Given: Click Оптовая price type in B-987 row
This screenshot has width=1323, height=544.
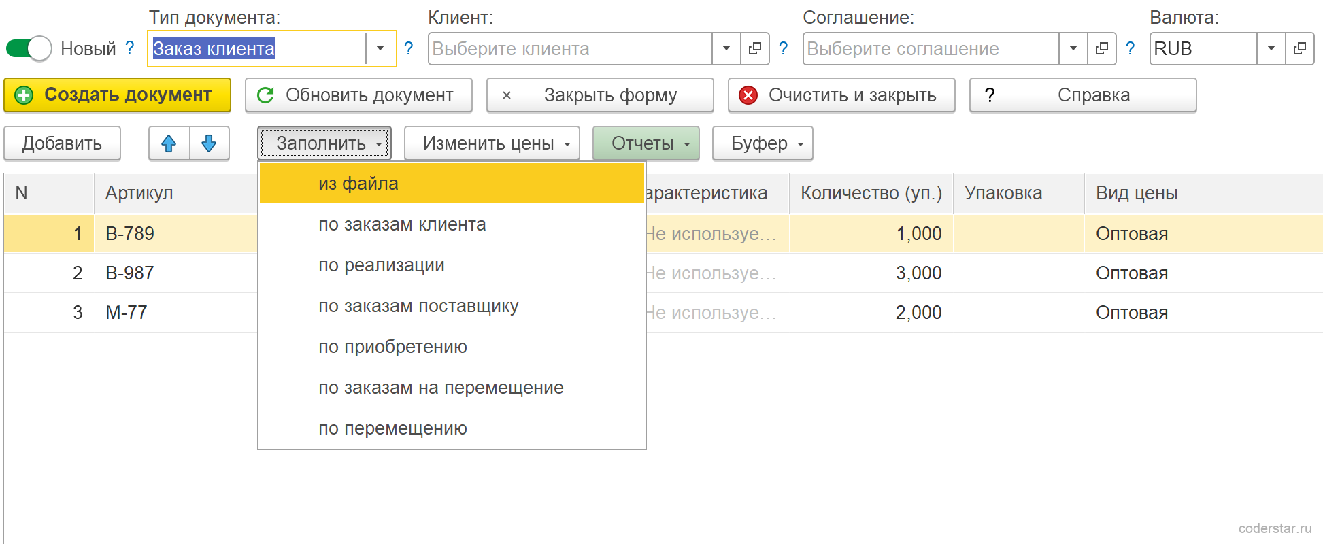Looking at the screenshot, I should point(1204,273).
